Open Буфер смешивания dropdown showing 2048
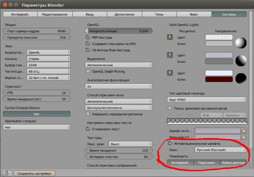The image size is (254, 177). pos(49,65)
